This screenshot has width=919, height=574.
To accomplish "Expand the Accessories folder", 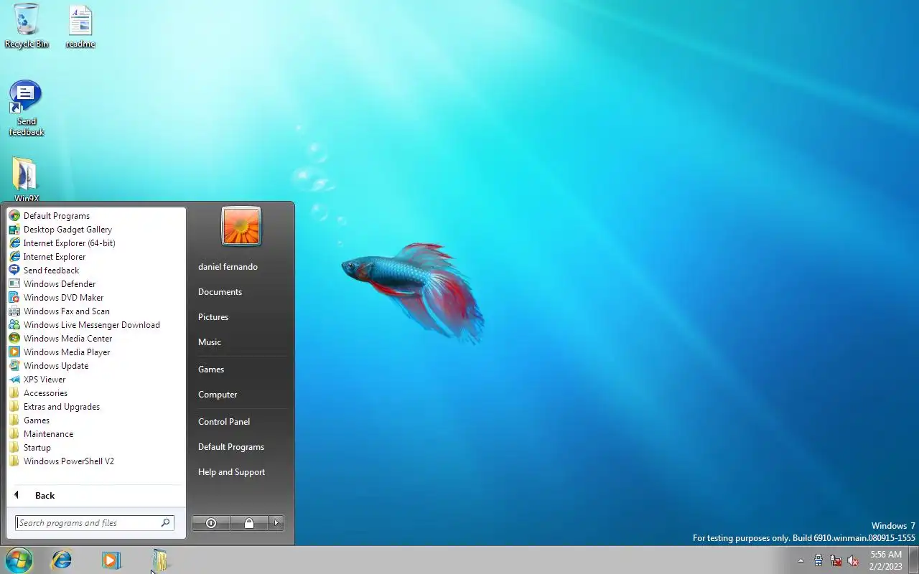I will tap(95, 393).
